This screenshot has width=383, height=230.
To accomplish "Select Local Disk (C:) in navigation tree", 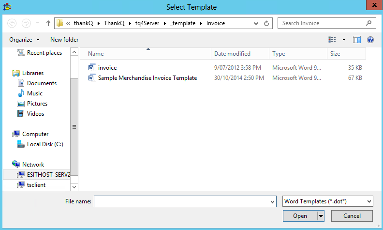I will [45, 144].
